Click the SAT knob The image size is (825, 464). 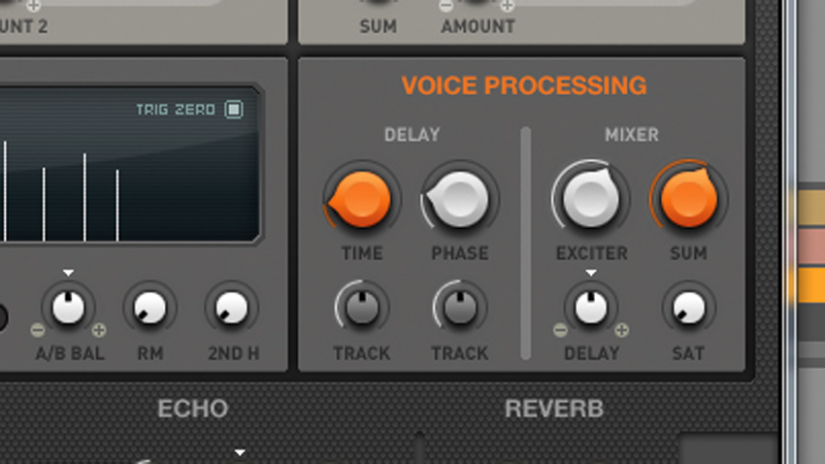[x=689, y=308]
